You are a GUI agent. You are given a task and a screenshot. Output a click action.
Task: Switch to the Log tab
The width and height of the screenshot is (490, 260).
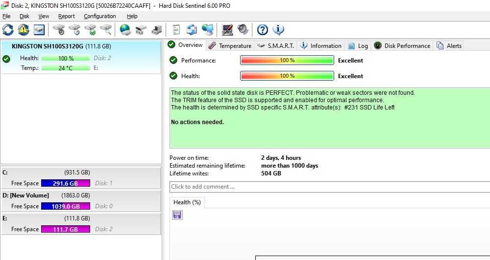click(x=358, y=46)
